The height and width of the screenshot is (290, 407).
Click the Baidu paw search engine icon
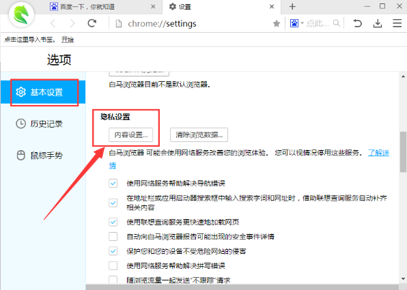tap(294, 23)
